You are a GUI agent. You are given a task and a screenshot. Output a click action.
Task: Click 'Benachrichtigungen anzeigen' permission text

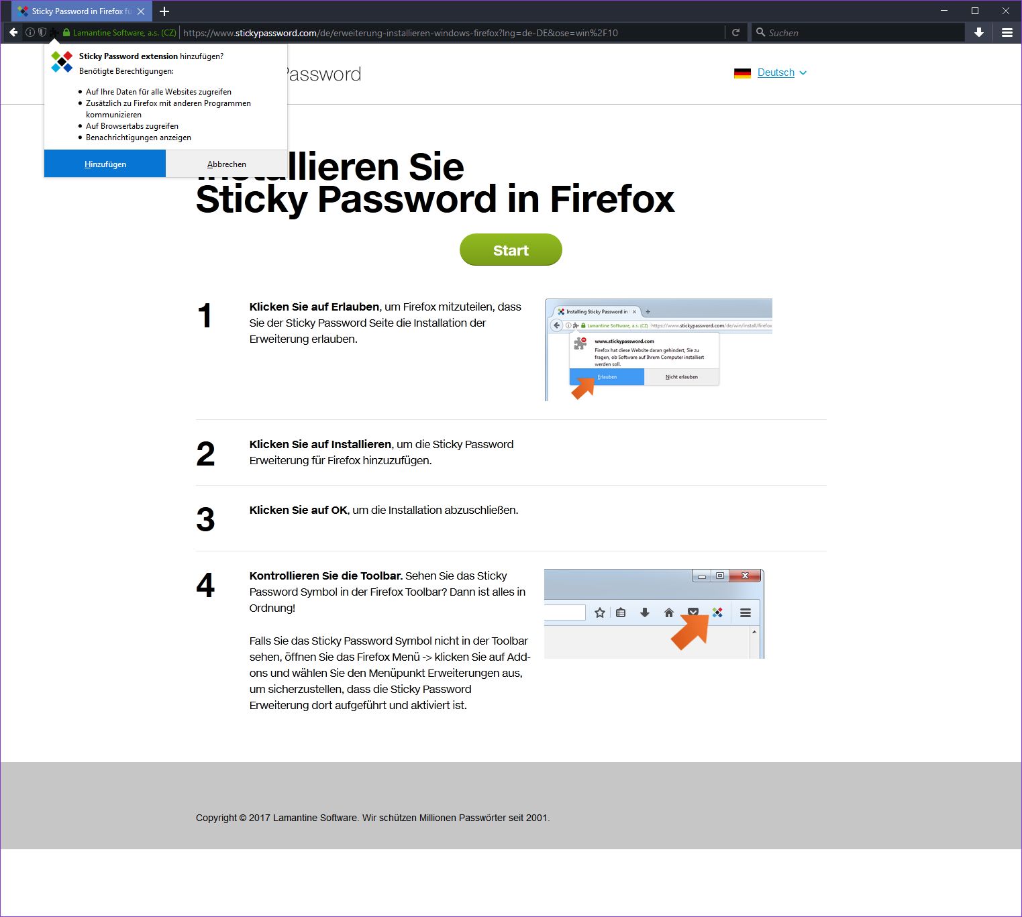[138, 138]
